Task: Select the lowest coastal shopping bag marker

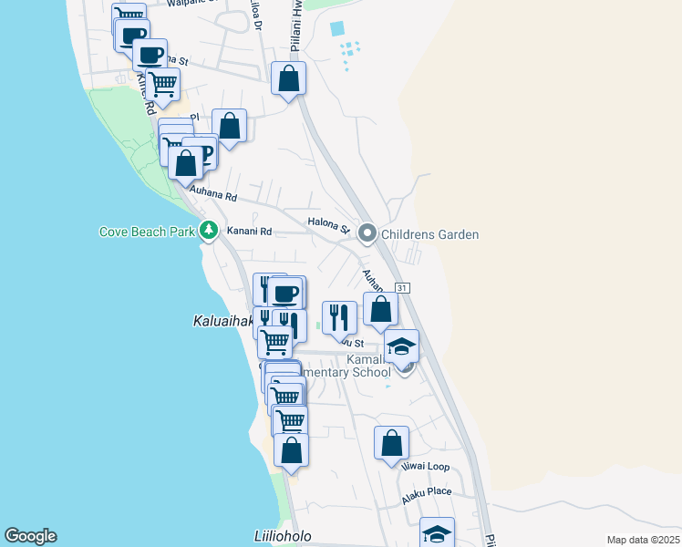Action: [291, 453]
